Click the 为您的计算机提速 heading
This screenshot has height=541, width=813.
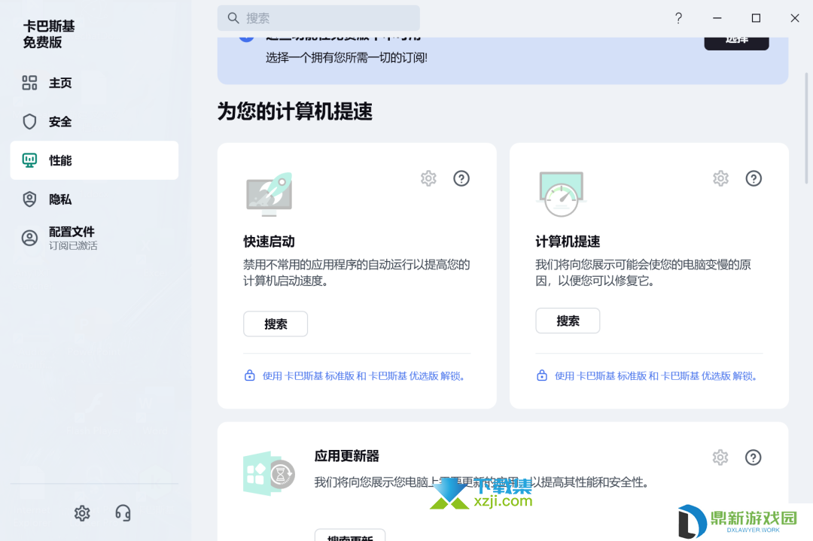(295, 111)
